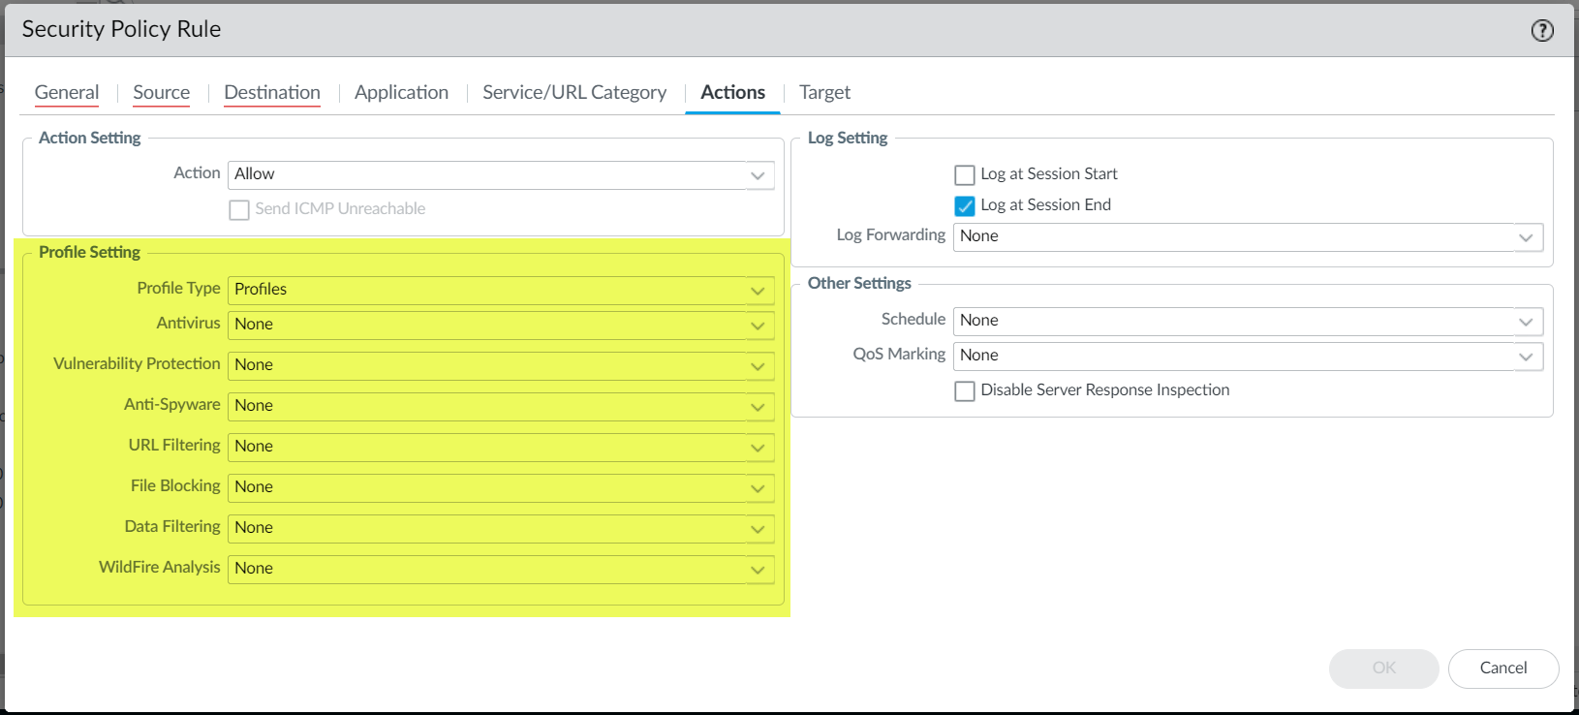Screen dimensions: 1579x715
Task: Click the help question mark icon
Action: [1541, 31]
